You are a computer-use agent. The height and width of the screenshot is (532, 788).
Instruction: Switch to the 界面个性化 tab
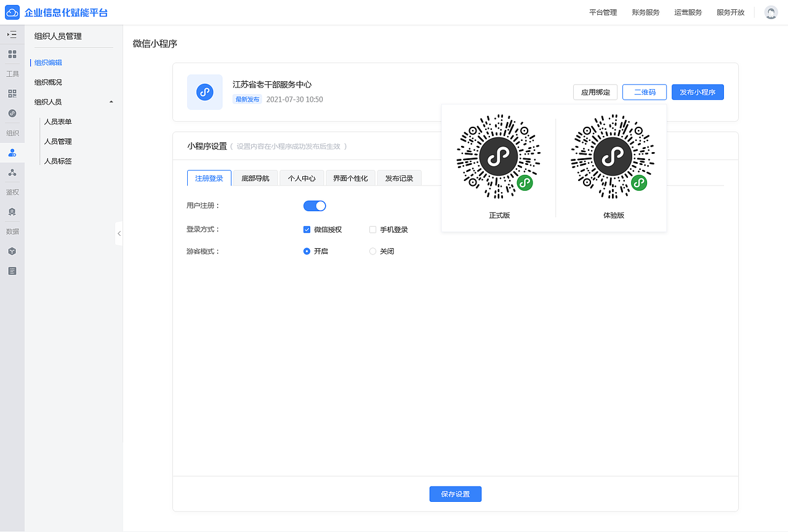pyautogui.click(x=350, y=178)
